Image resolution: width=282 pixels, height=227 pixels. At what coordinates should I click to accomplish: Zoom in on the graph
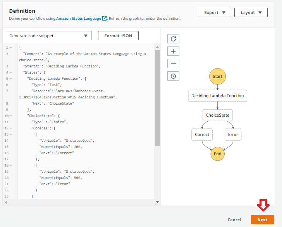point(173,51)
